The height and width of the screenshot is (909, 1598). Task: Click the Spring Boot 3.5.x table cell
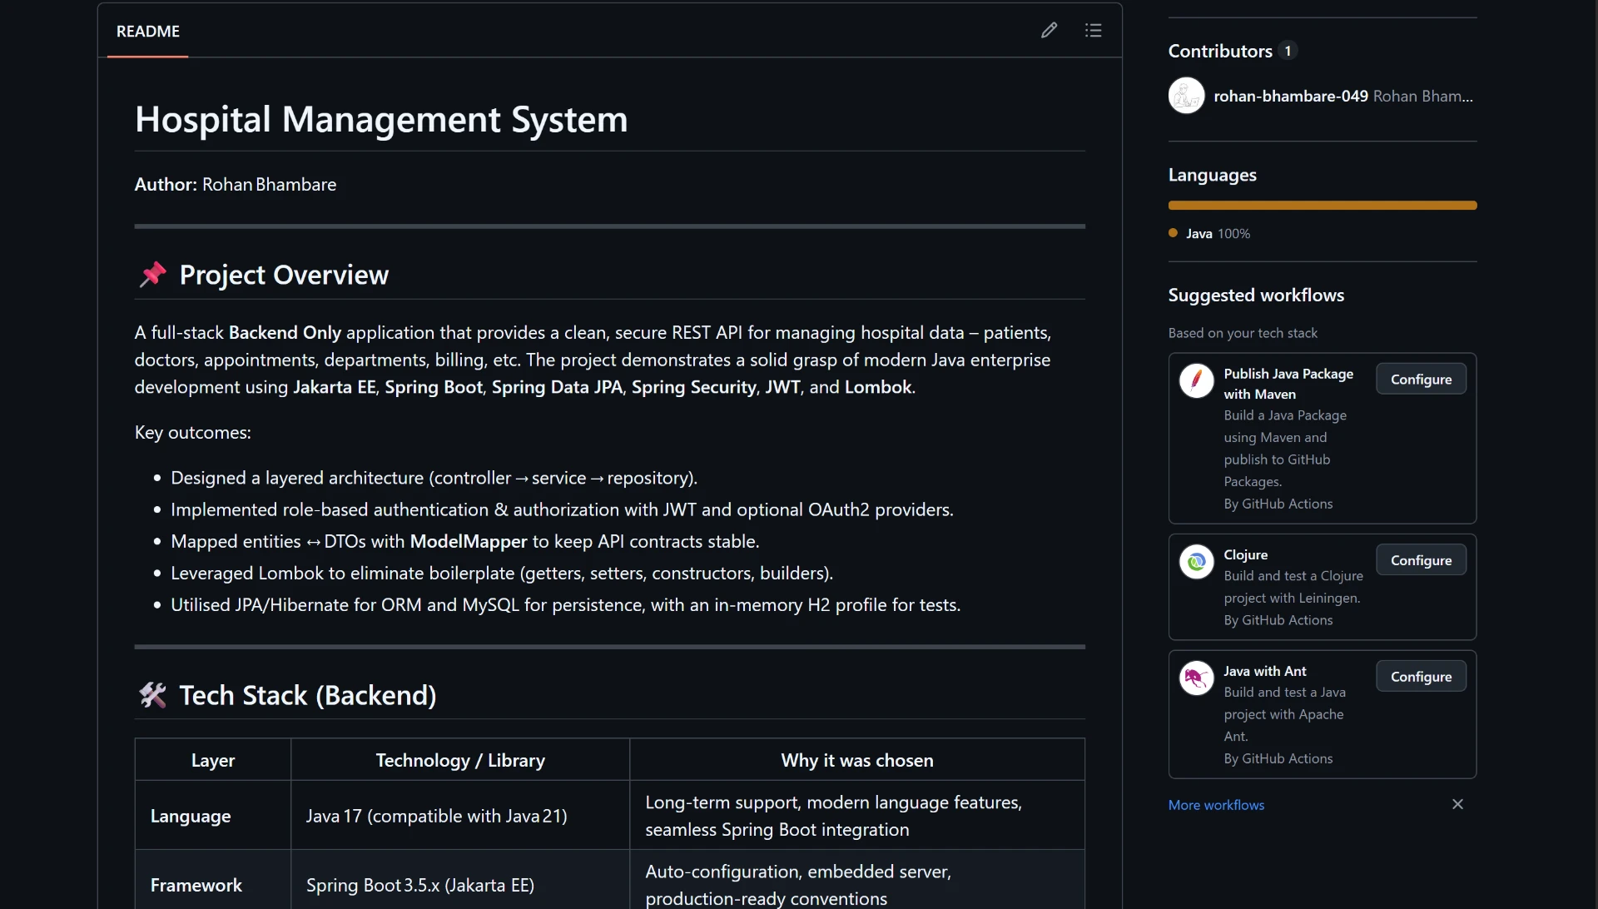pos(460,880)
